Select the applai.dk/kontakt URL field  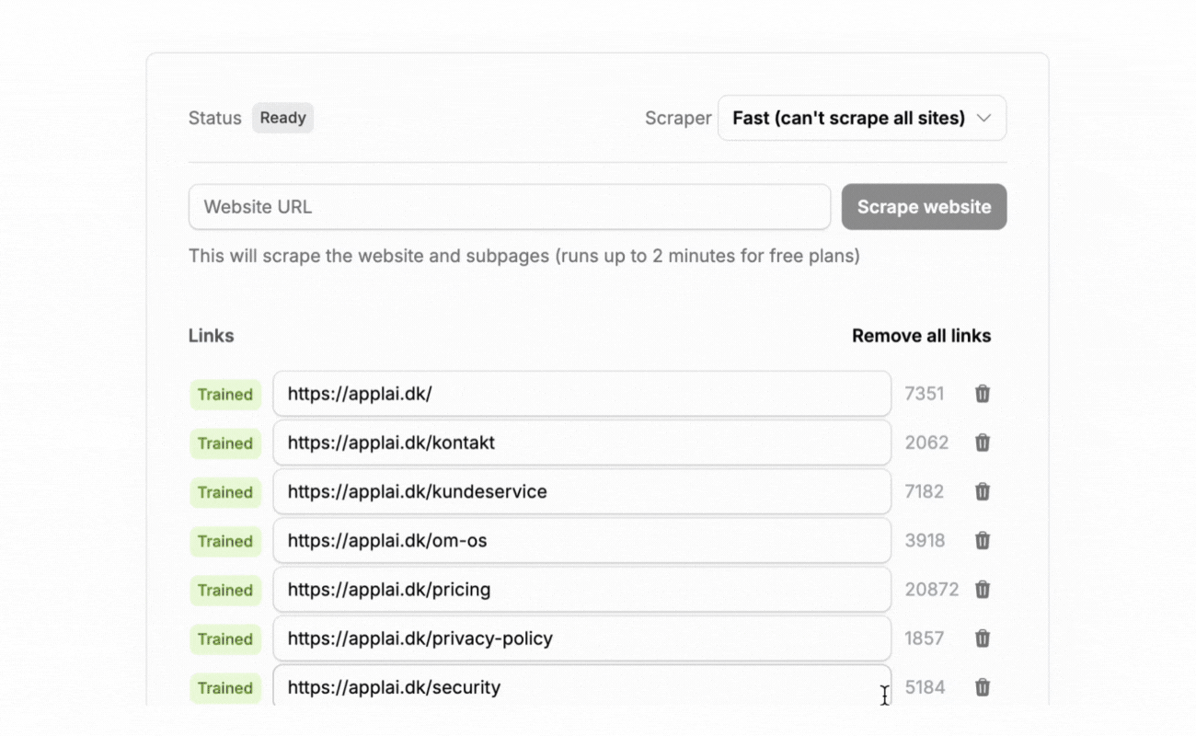(581, 443)
